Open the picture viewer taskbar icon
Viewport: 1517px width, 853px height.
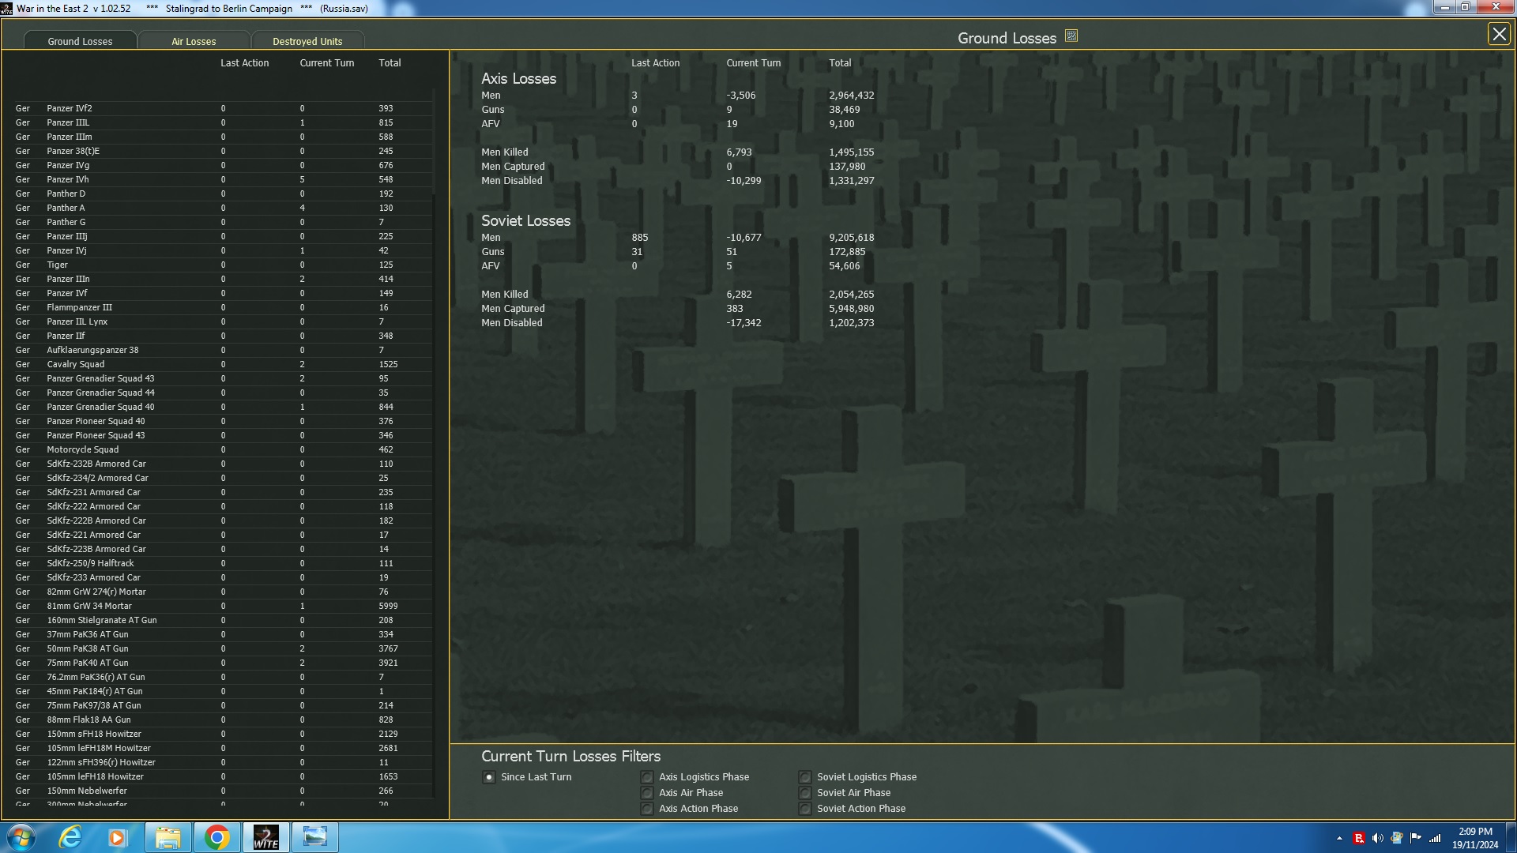[315, 837]
